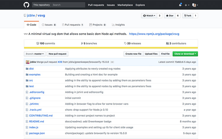Open the notifications bell icon
Screen dimensions: 222x139
click(180, 5)
